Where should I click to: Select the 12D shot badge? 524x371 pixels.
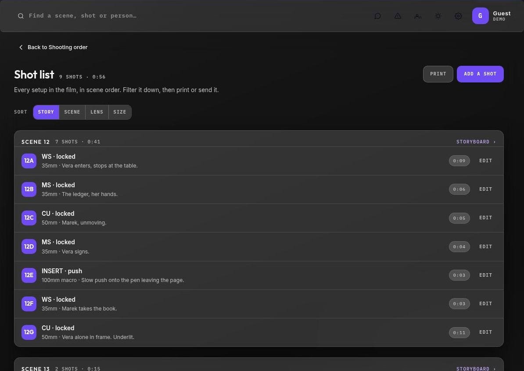click(29, 246)
